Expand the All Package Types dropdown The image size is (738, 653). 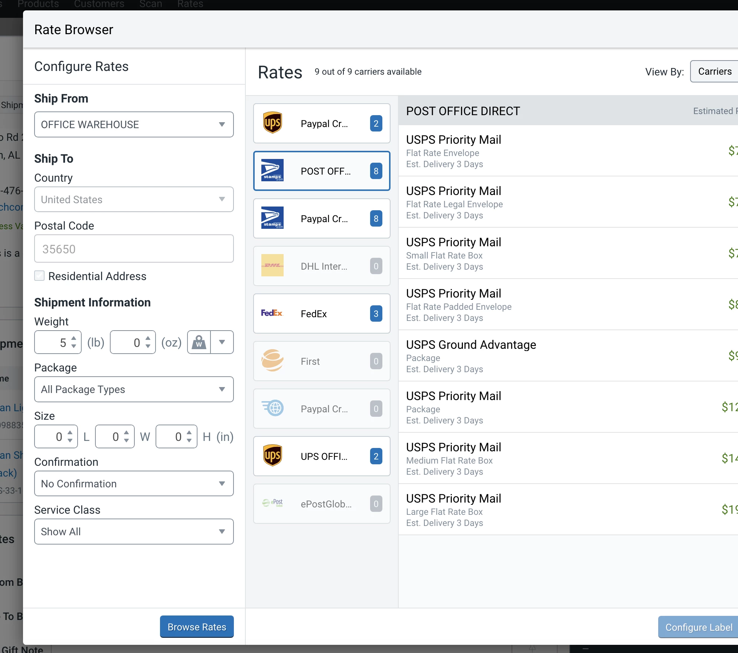134,389
